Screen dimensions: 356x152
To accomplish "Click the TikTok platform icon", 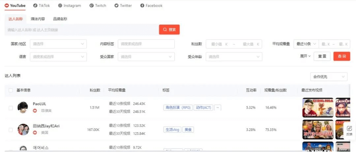I will click(35, 6).
